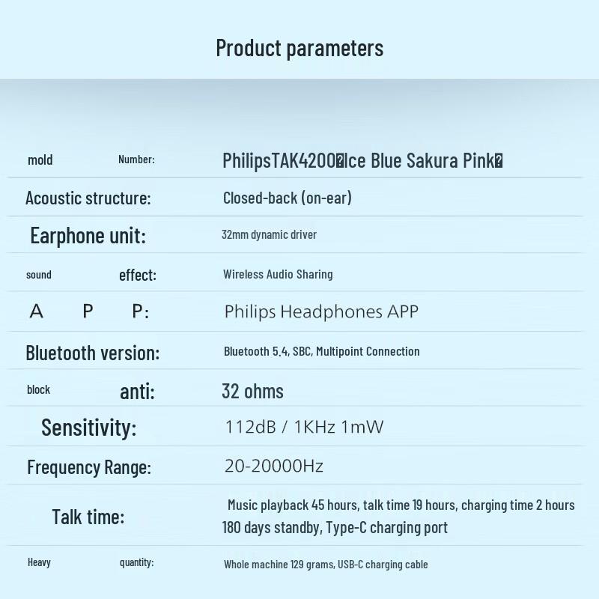Image resolution: width=599 pixels, height=599 pixels.
Task: Click the "Sensitivity:" label
Action: coord(88,427)
